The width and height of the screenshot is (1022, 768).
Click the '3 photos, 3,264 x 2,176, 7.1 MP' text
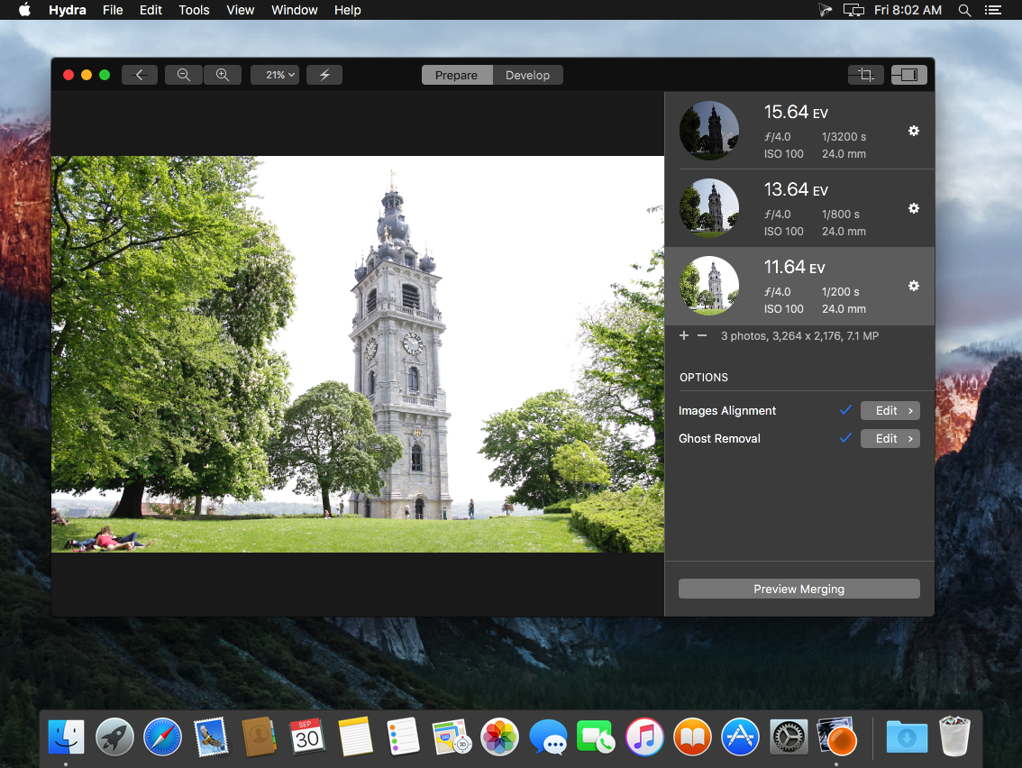click(x=799, y=335)
